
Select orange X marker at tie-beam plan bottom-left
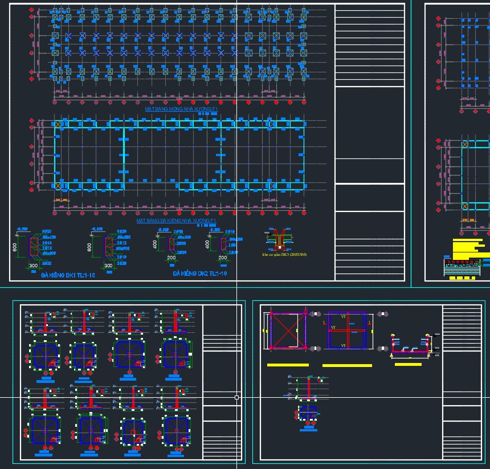[x=58, y=186]
